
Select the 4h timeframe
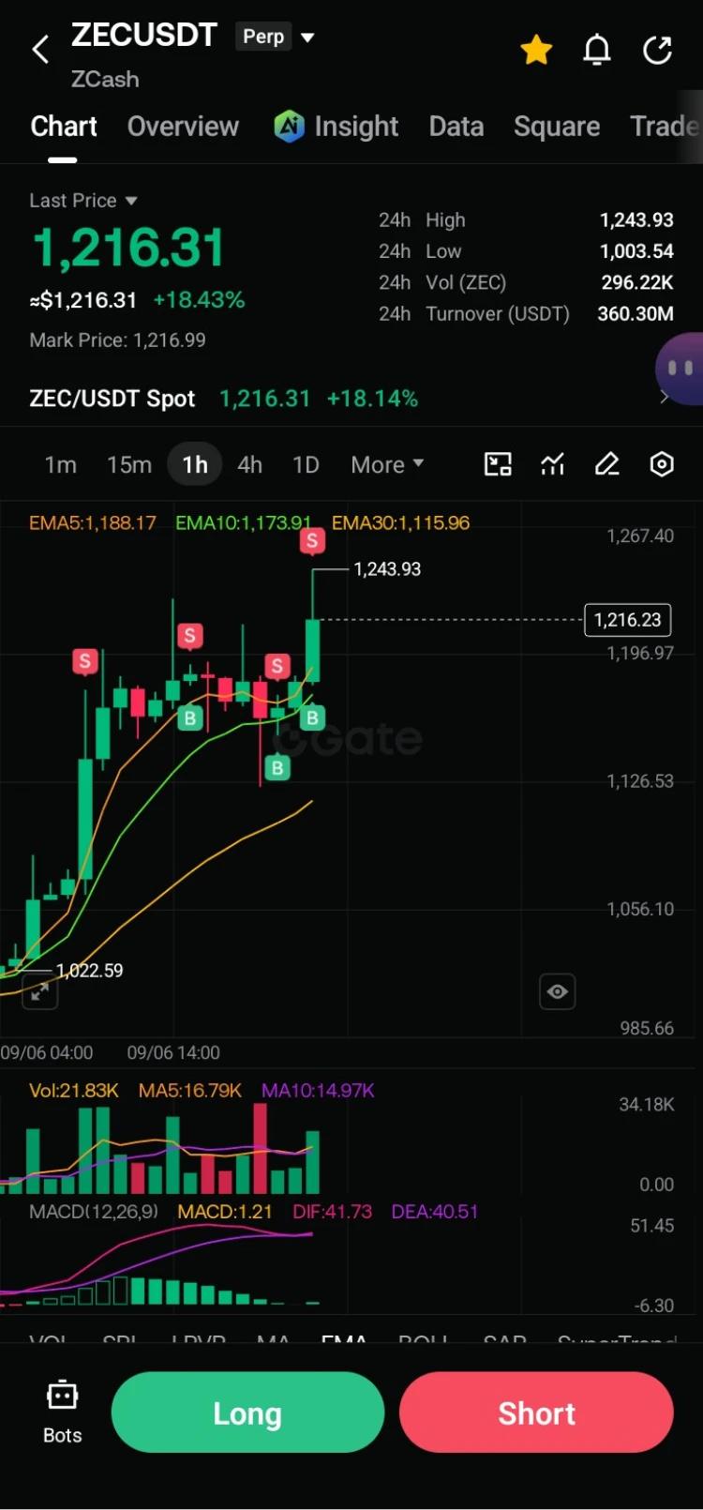249,465
